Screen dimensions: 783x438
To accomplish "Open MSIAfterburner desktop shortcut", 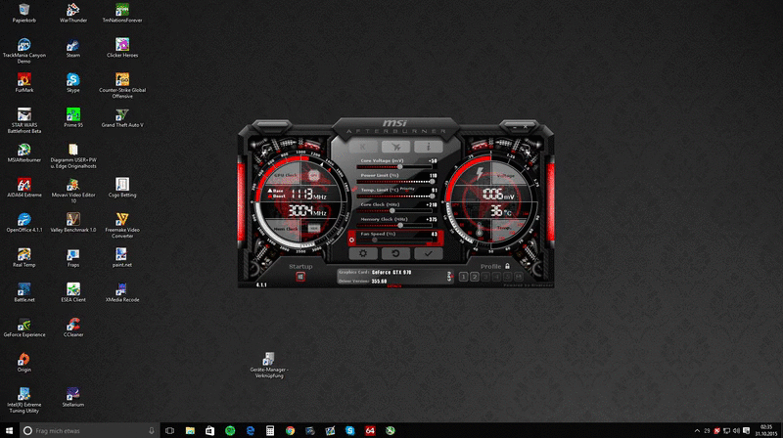I will tap(23, 153).
